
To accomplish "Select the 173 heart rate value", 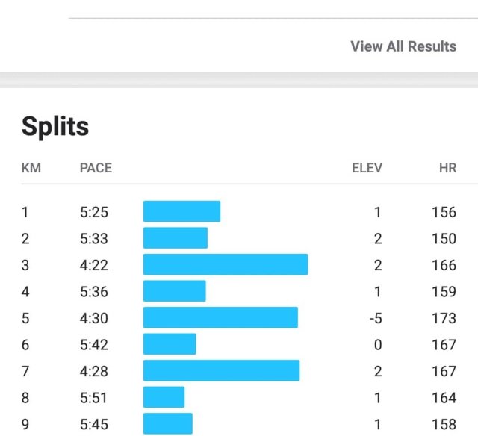I will point(444,318).
